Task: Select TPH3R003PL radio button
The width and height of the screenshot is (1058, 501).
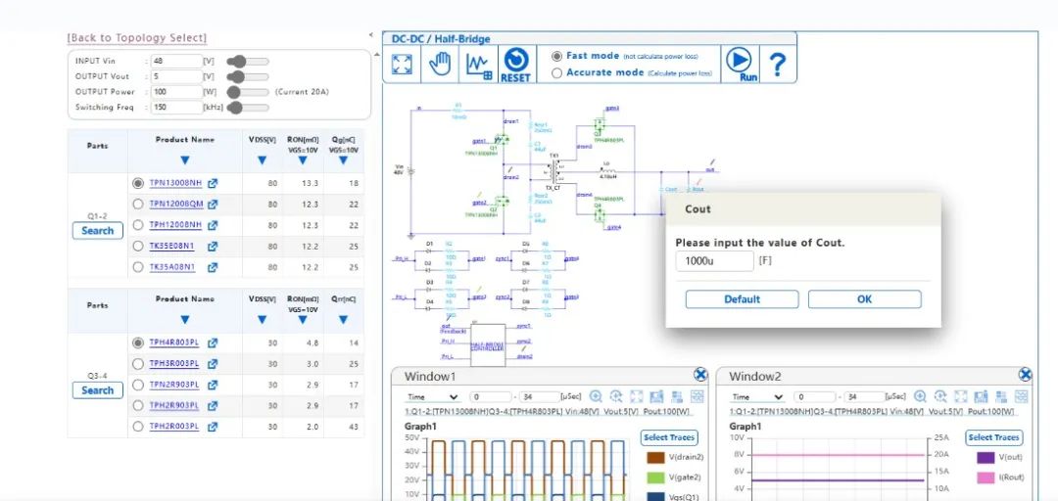Action: pos(138,364)
